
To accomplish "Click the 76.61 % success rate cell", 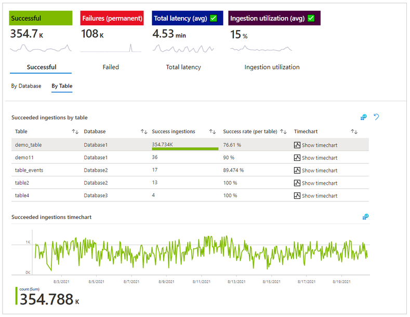I will [232, 145].
